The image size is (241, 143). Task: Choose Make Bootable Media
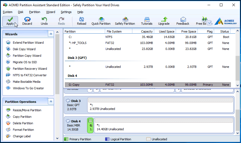click(26, 82)
